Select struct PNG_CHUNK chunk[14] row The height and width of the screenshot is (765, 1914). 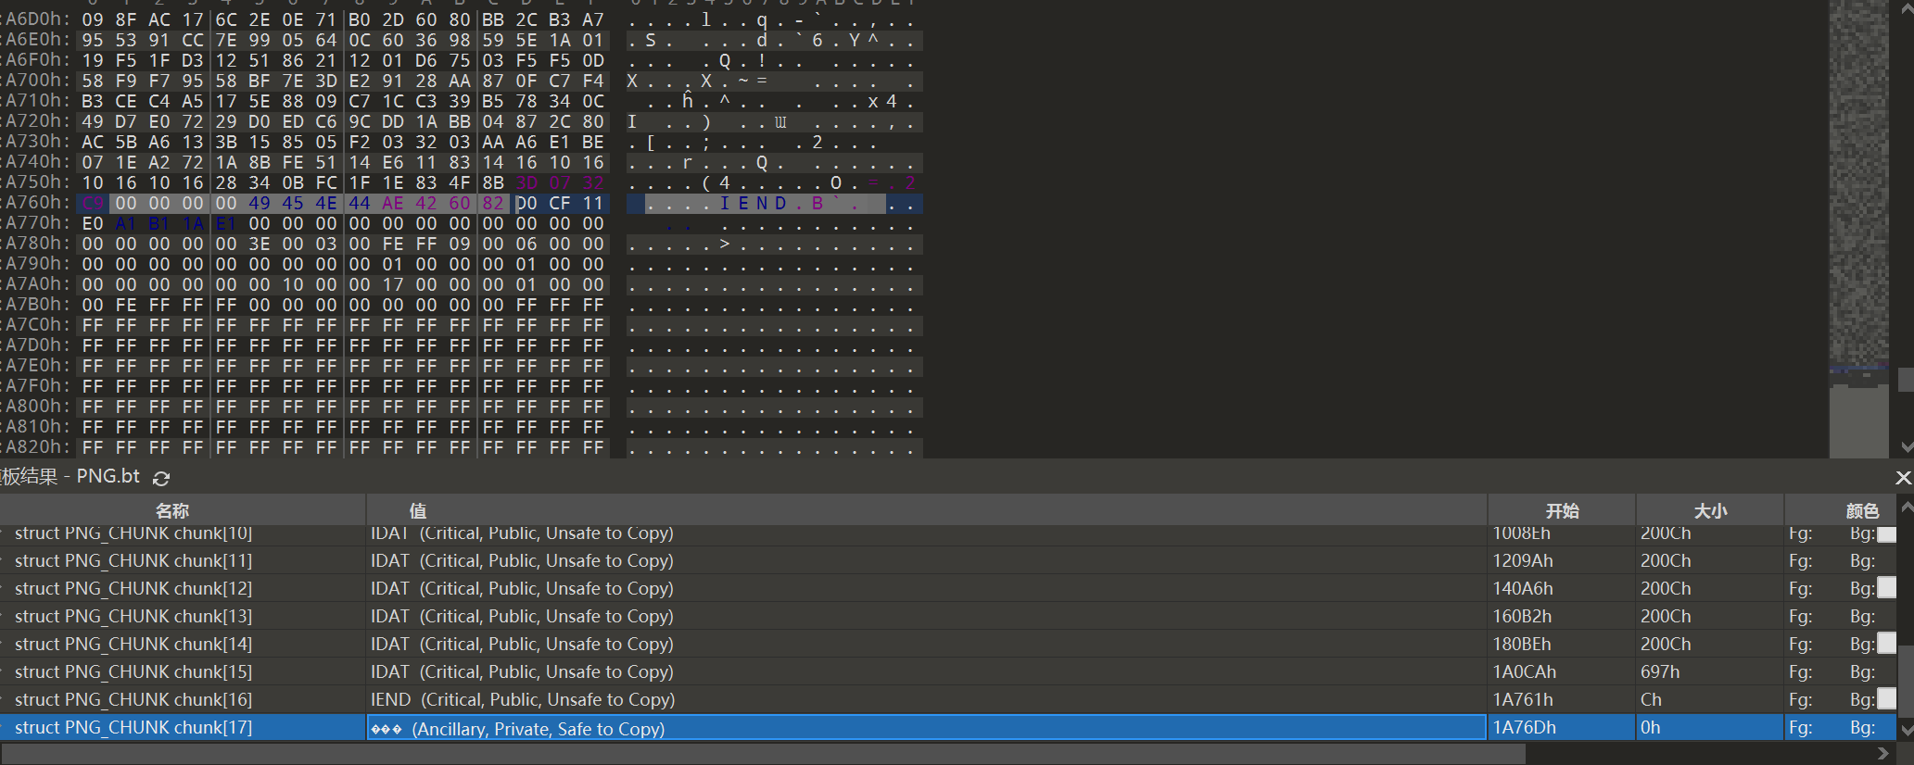[x=947, y=644]
